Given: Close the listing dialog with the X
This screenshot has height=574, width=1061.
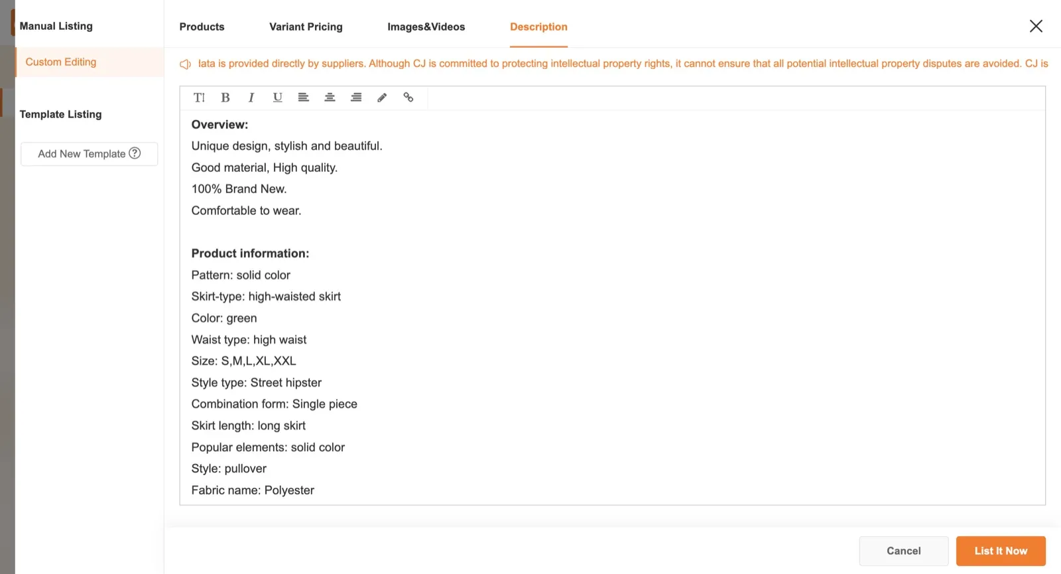Looking at the screenshot, I should (1036, 26).
